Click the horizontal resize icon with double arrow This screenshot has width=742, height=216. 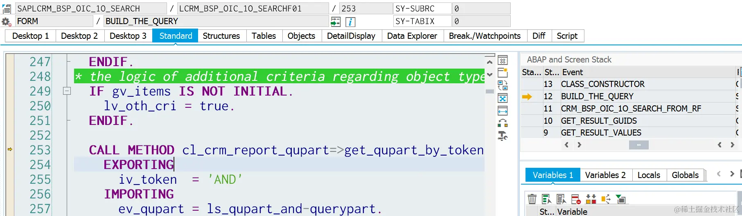click(503, 111)
